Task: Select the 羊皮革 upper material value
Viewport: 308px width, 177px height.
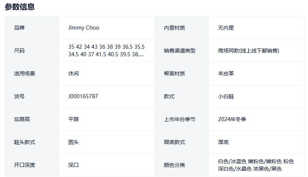Action: coord(226,73)
